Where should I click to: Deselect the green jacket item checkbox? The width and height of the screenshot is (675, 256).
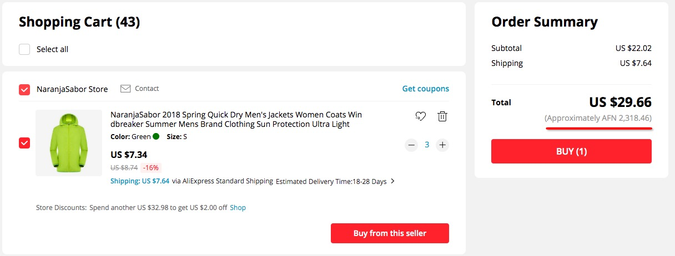point(24,143)
